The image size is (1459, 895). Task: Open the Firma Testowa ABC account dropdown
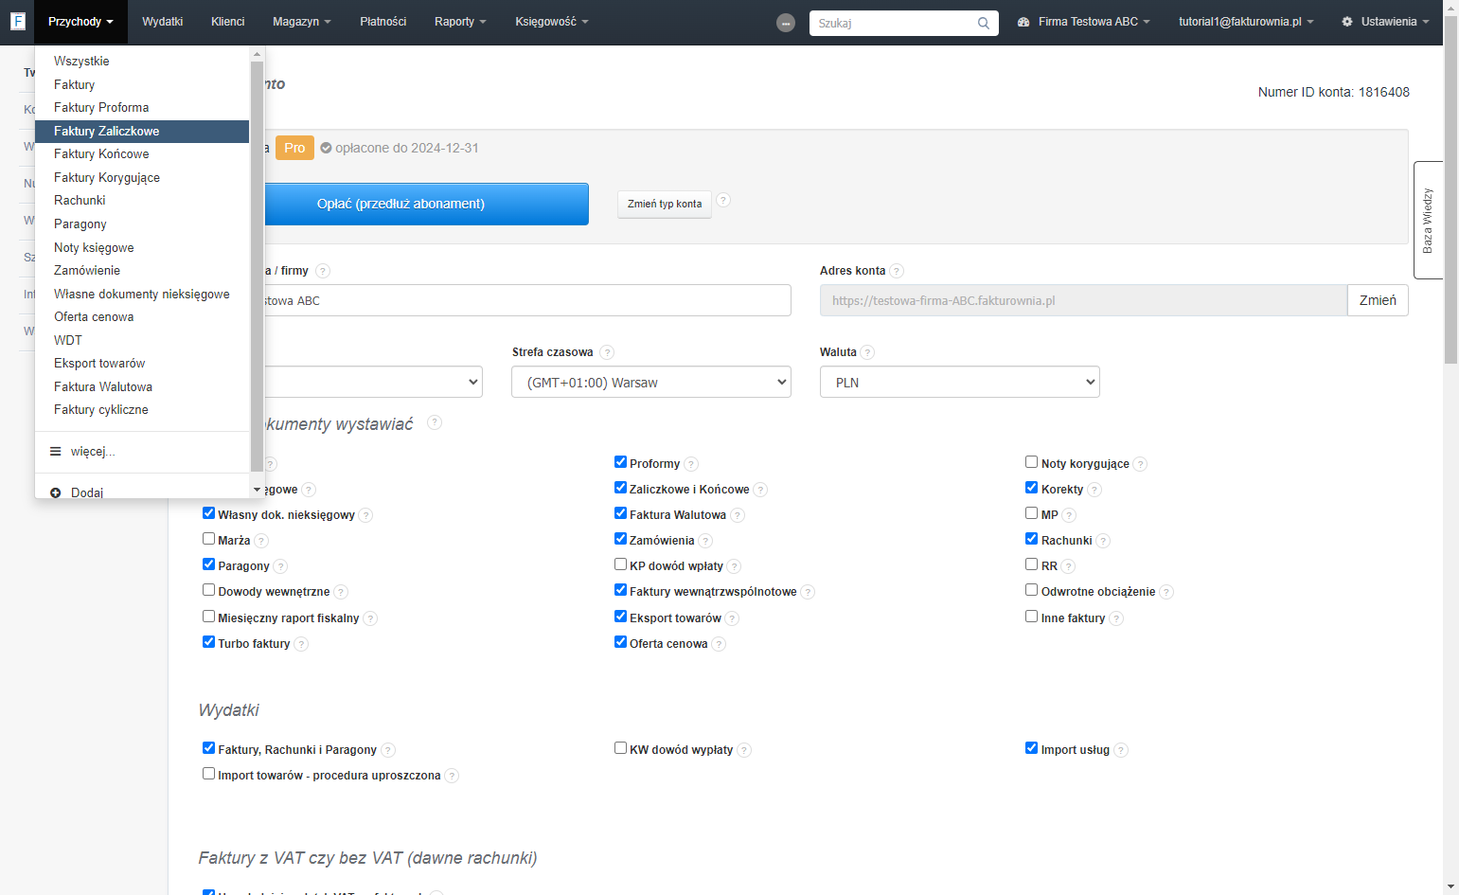[1084, 22]
